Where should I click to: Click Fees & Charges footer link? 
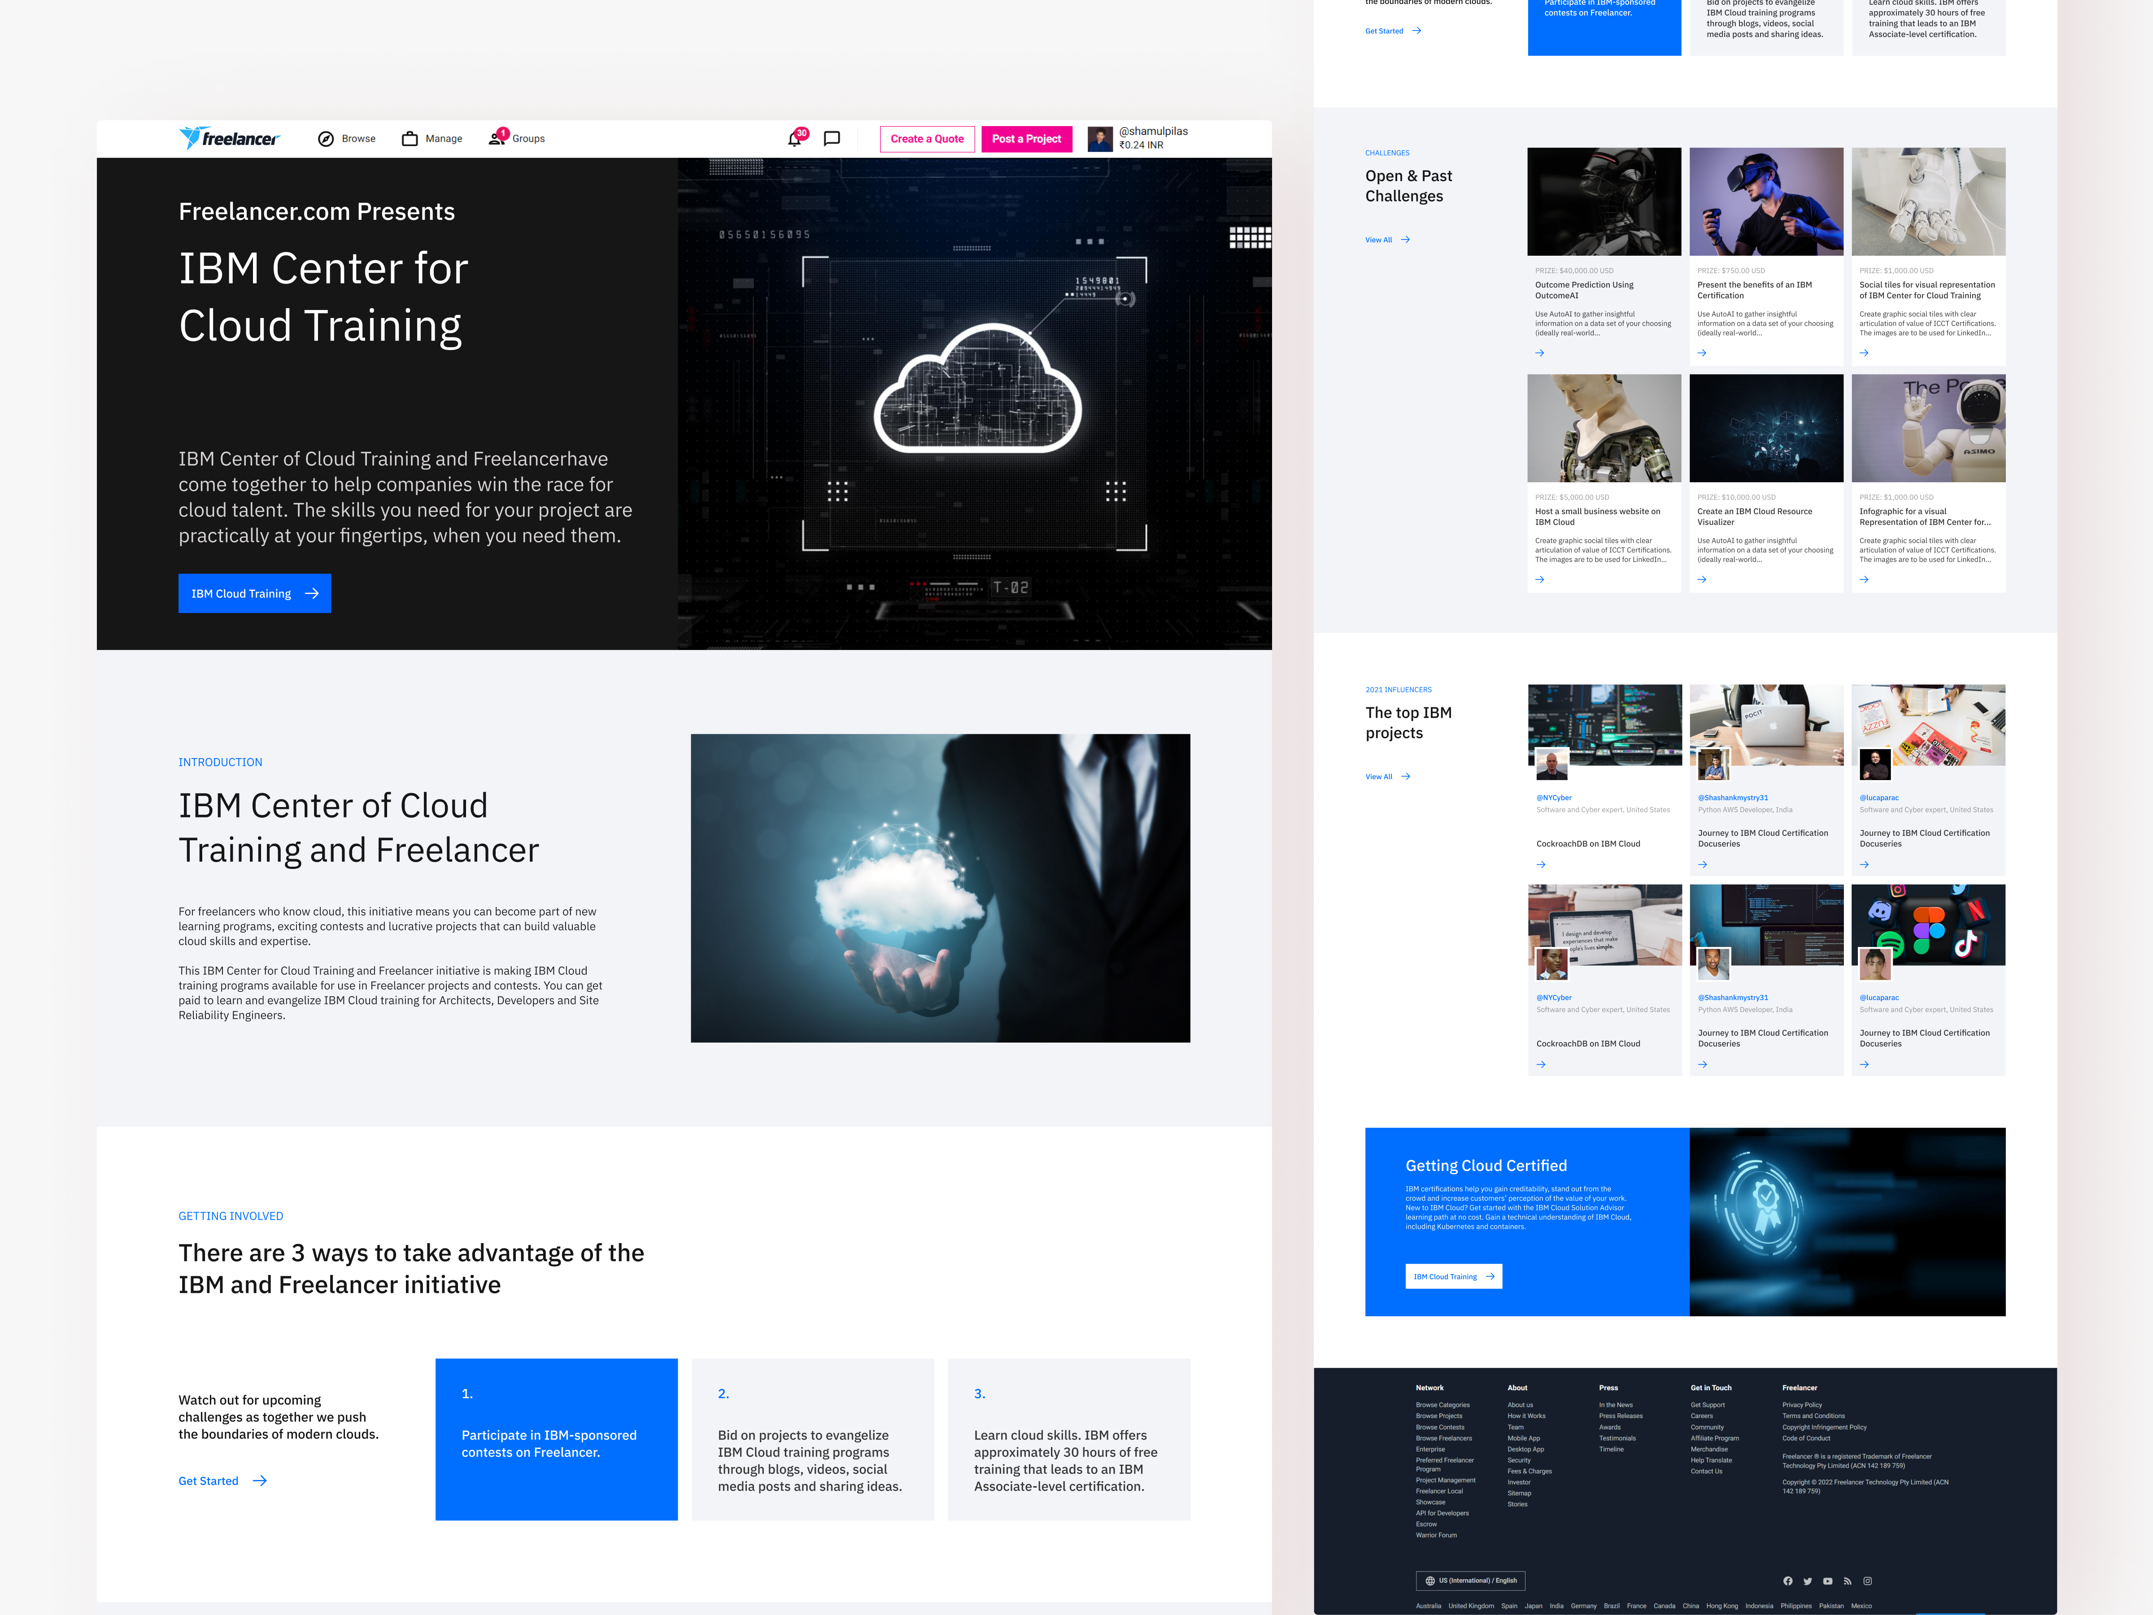[x=1530, y=1471]
